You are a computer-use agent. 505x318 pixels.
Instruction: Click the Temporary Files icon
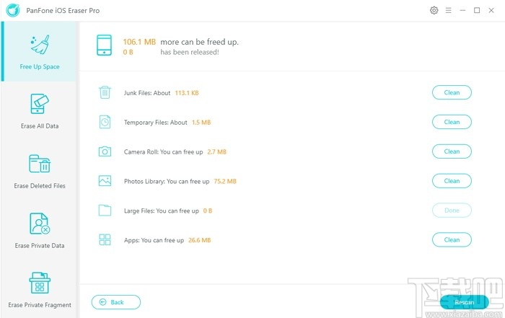point(105,122)
